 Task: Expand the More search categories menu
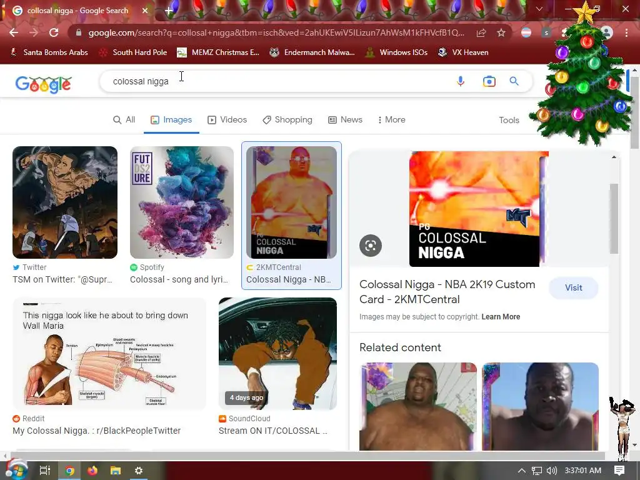391,119
